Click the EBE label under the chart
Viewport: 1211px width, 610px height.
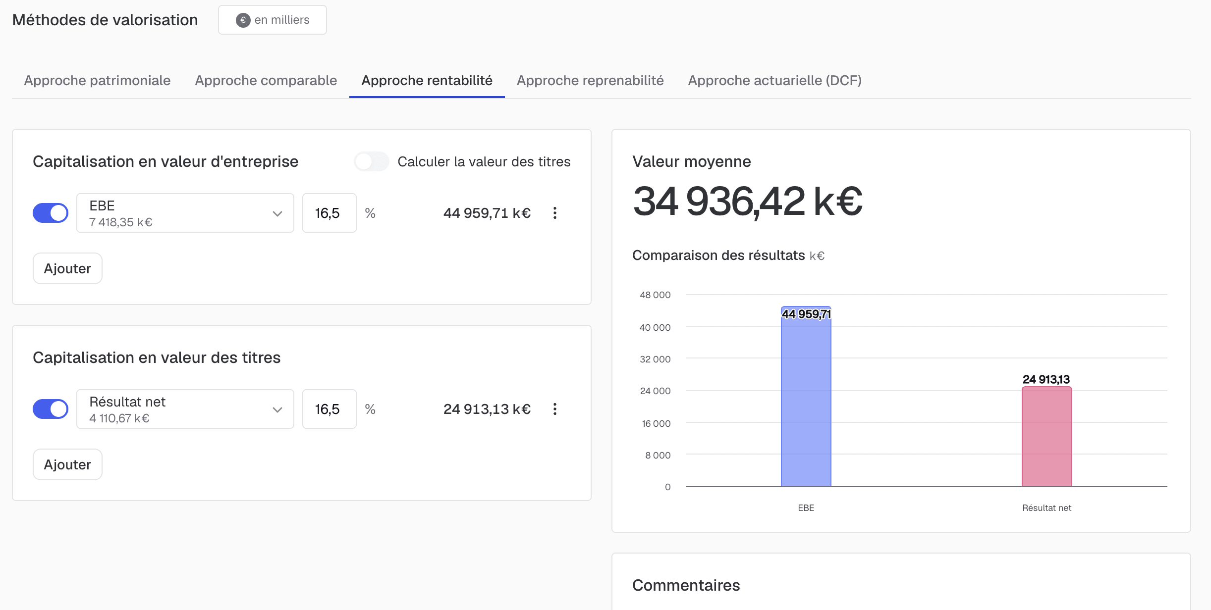[x=806, y=508]
